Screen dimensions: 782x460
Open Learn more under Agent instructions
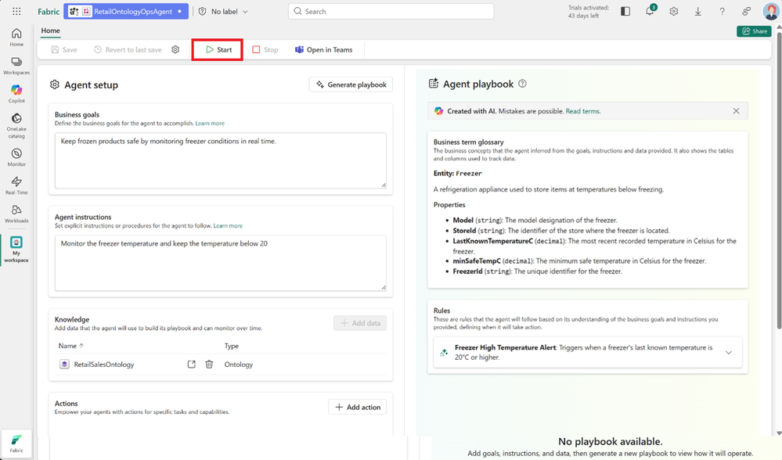coord(228,226)
